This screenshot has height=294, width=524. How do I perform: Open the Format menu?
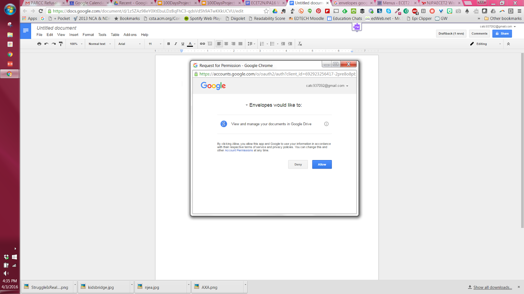88,35
